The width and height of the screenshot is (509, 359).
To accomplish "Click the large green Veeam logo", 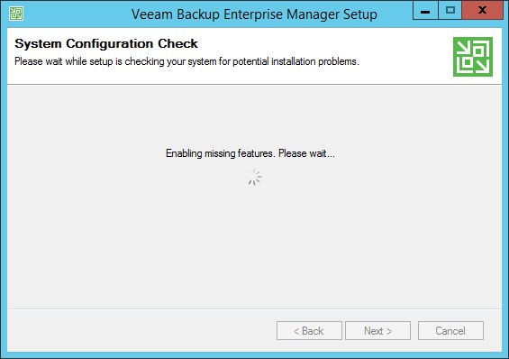I will coord(473,57).
